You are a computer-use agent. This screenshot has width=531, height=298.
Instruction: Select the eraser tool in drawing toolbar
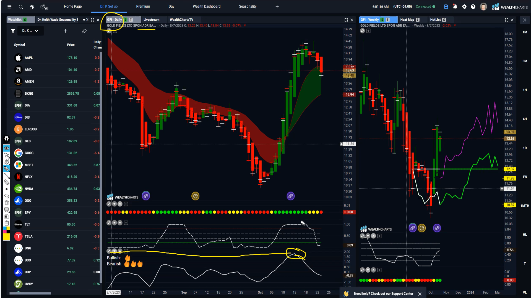(7, 182)
